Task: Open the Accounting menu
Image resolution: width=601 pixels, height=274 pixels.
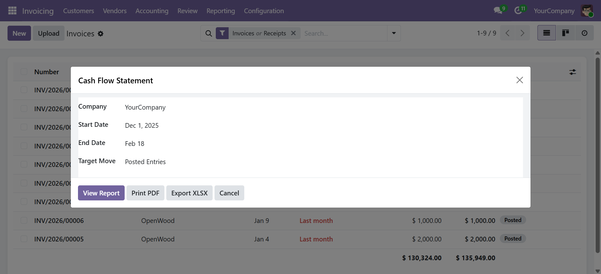Action: click(x=152, y=11)
